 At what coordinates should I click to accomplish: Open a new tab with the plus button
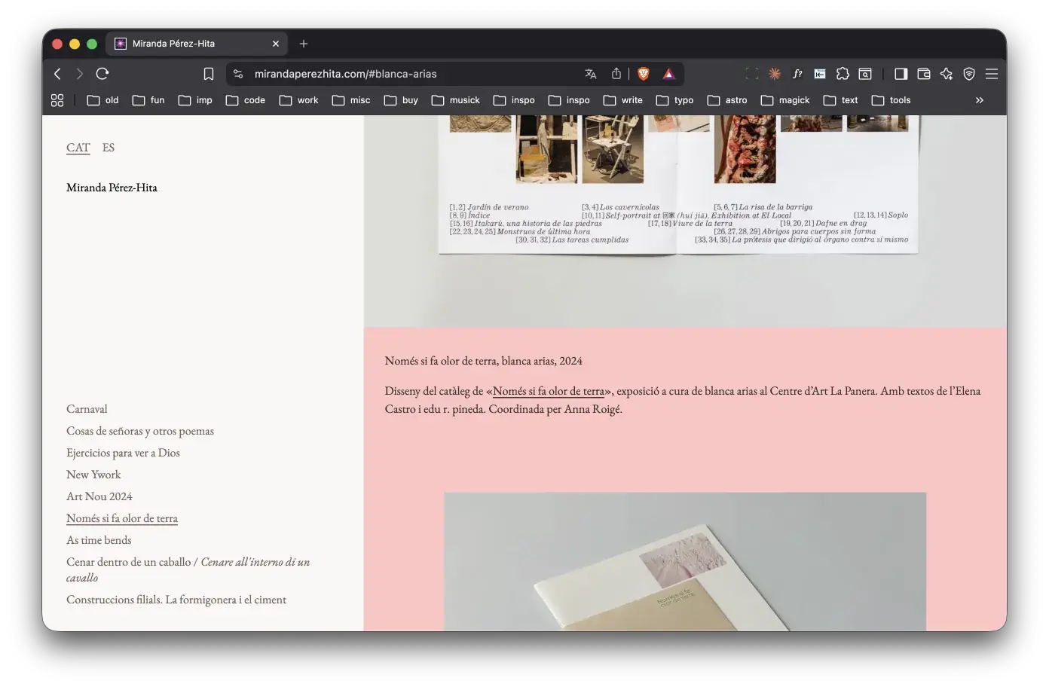[304, 44]
